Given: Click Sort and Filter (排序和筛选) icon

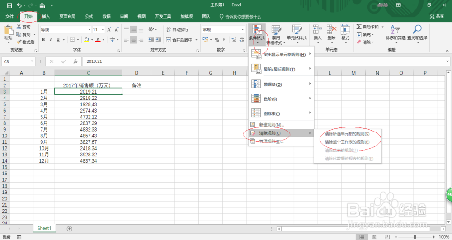Looking at the screenshot, I should pyautogui.click(x=395, y=29).
